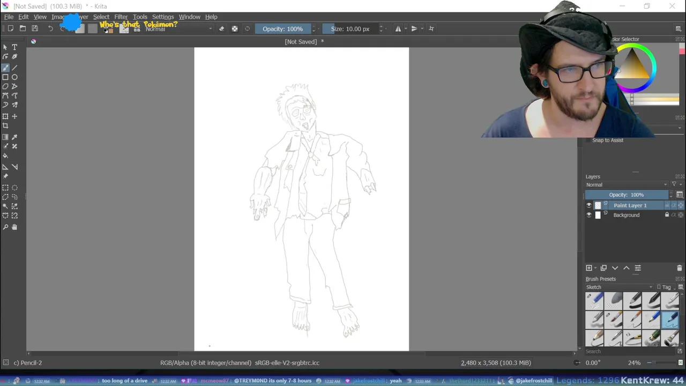Activate the Transform tool
Screen dimensions: 686x386
5,116
